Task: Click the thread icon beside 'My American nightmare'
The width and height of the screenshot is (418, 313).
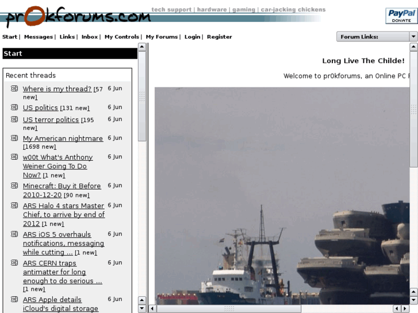Action: click(14, 138)
